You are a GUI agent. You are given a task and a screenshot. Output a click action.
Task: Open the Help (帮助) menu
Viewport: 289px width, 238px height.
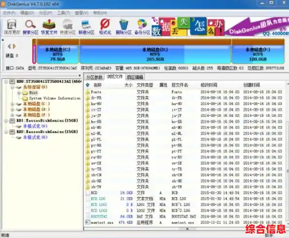tap(100, 13)
